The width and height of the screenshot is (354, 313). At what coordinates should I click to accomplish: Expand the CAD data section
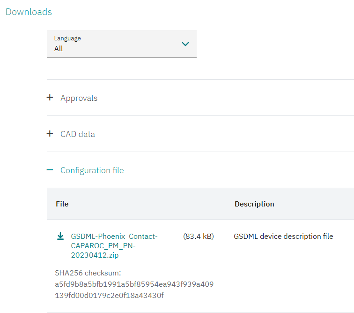78,134
